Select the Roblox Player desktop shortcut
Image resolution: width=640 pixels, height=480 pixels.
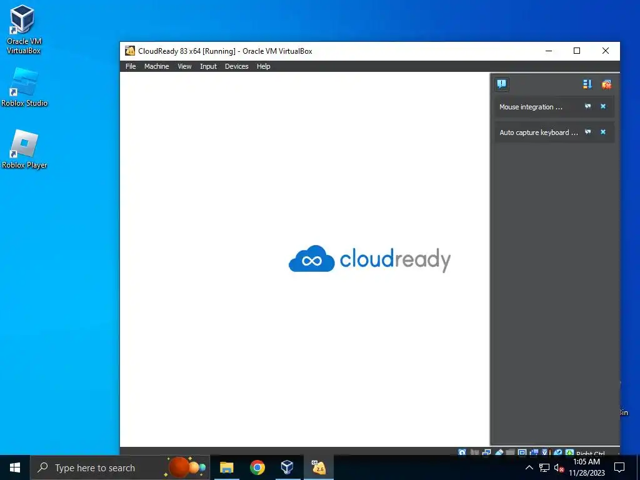coord(24,149)
